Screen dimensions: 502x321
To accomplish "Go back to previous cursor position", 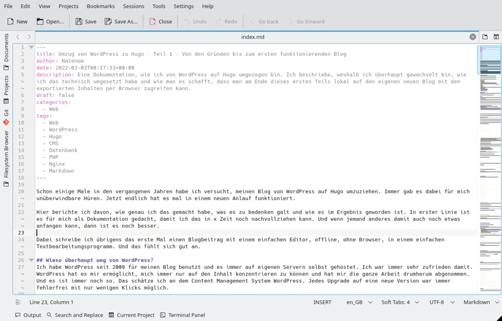I will point(264,21).
